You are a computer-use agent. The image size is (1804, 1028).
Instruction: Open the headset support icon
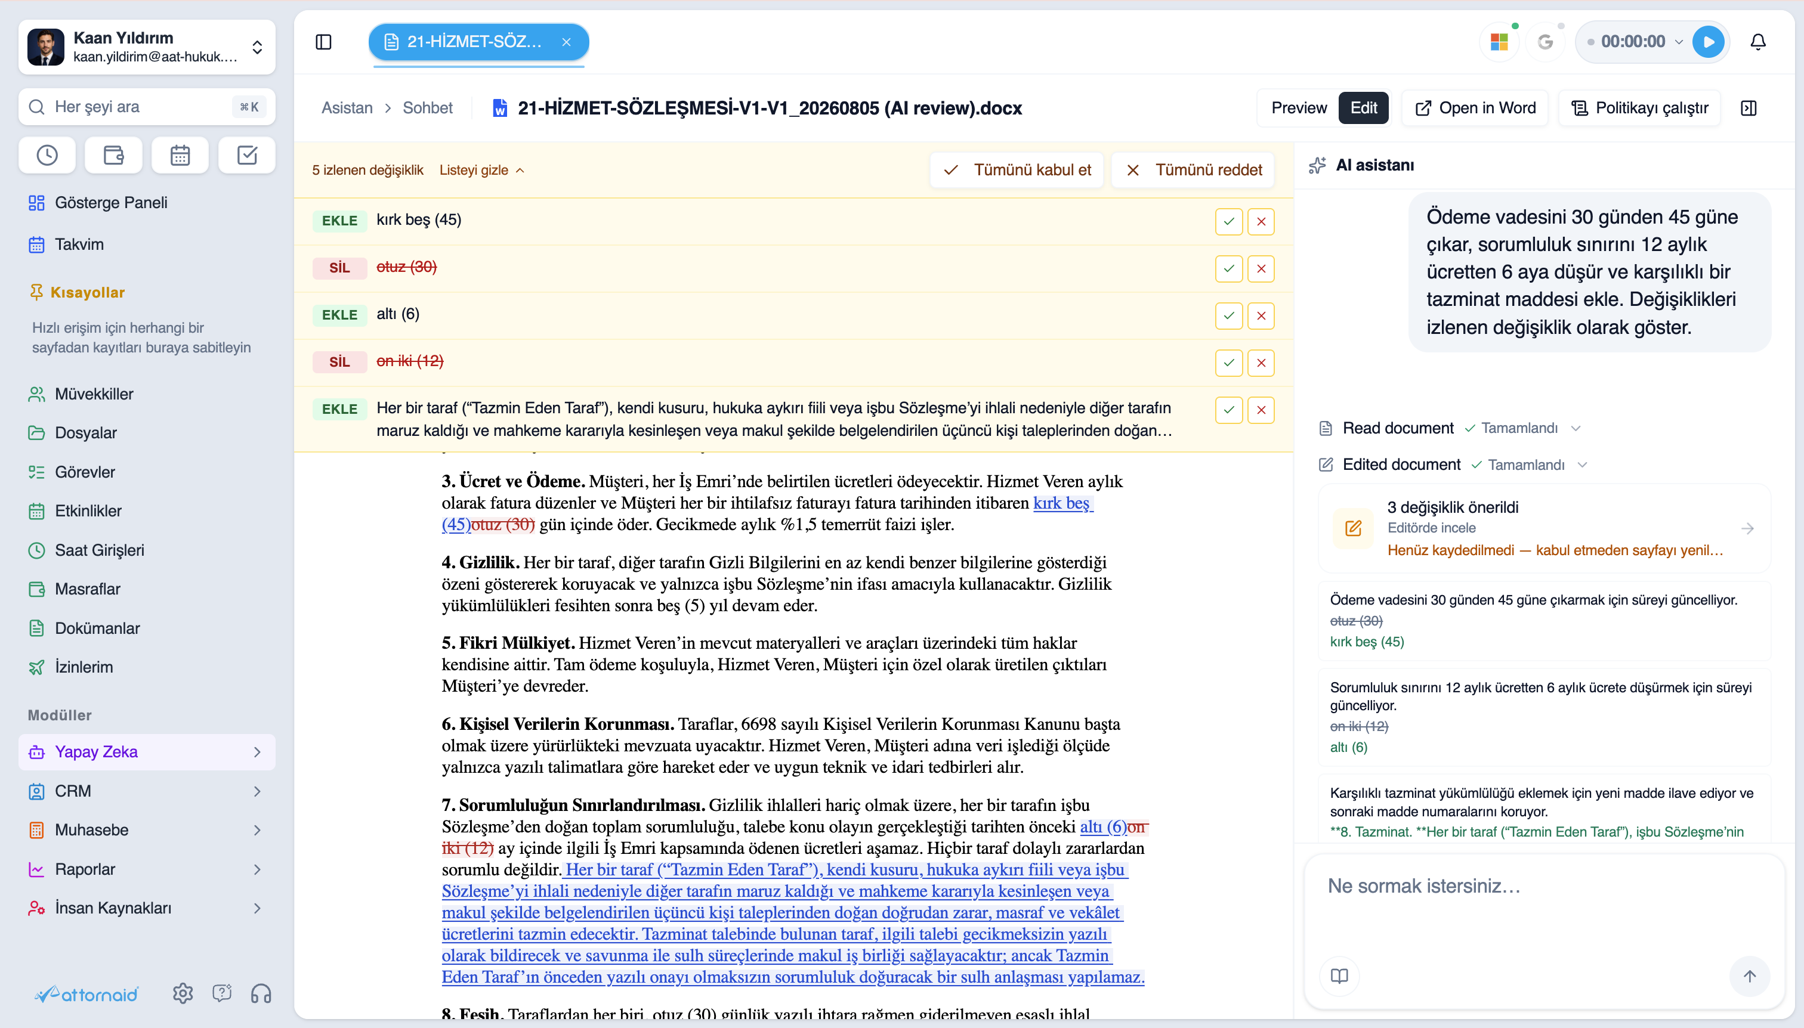261,993
